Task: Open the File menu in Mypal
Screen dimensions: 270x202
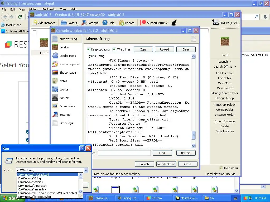Action: (x=4, y=9)
